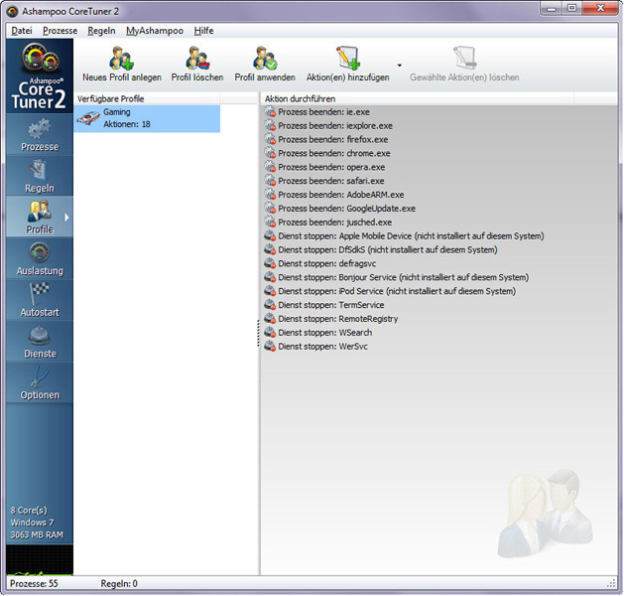Open the Optionen tools section
This screenshot has width=624, height=596.
click(40, 382)
